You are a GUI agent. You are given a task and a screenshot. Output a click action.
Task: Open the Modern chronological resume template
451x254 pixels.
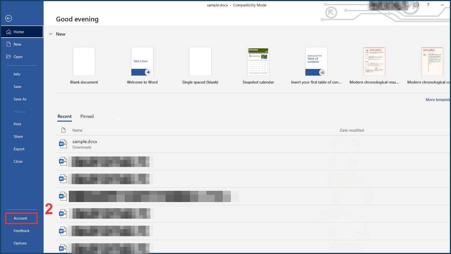pyautogui.click(x=374, y=66)
